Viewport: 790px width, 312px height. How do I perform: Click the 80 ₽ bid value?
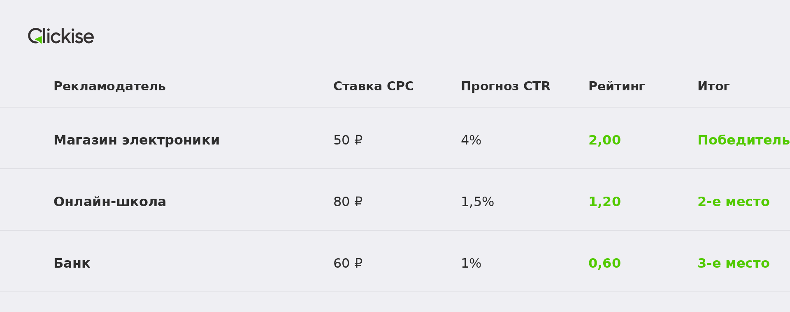(x=348, y=202)
